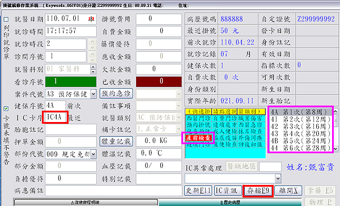Click the 體重記載 button
Screen dimensions: 340x206
pos(116,141)
